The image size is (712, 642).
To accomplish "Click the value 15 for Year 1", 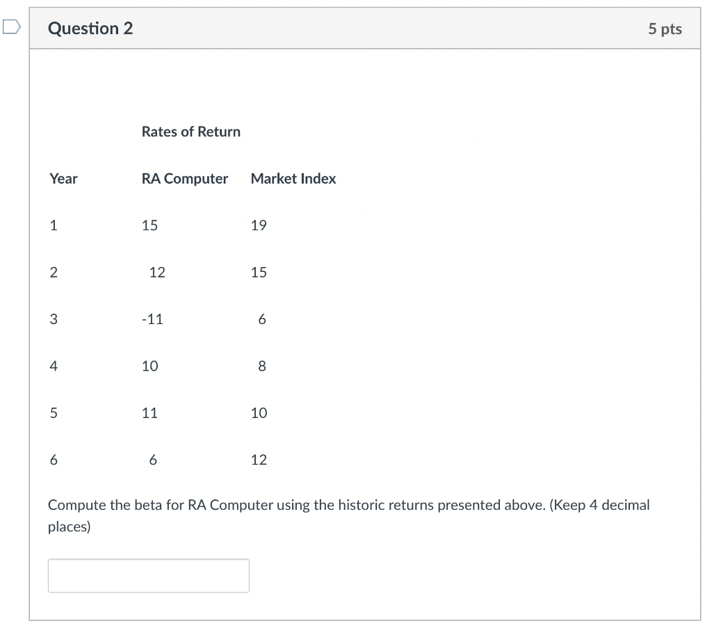I will (x=149, y=225).
